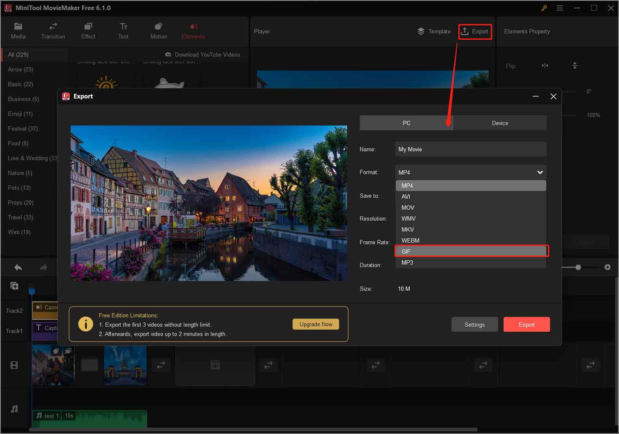Click the vertical flip icon
Image resolution: width=619 pixels, height=434 pixels.
point(575,66)
